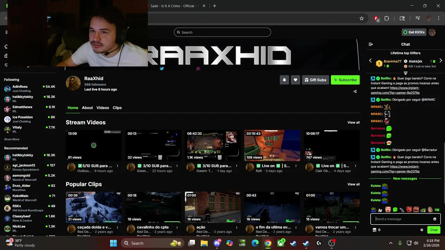Open RaaXhid's Twitter link icon
Viewport: 445px width, 250px height.
pyautogui.click(x=162, y=69)
